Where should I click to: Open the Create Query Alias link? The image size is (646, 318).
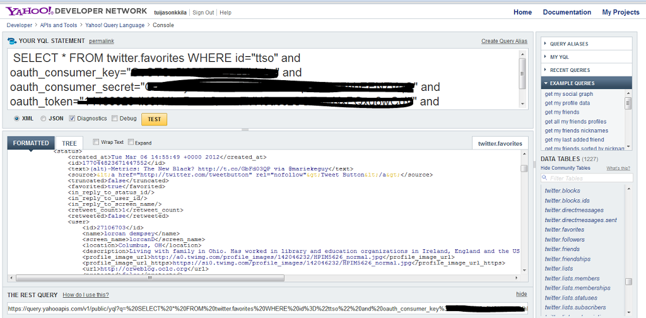pos(503,41)
